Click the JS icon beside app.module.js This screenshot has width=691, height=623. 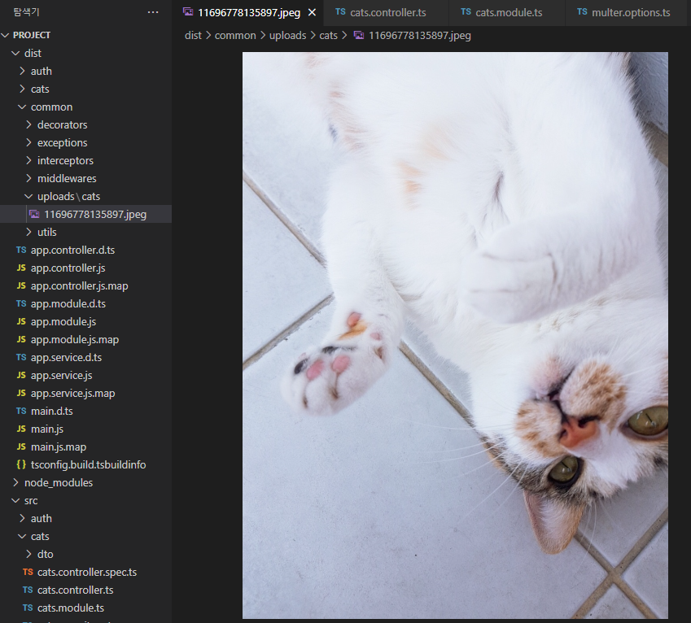[21, 321]
